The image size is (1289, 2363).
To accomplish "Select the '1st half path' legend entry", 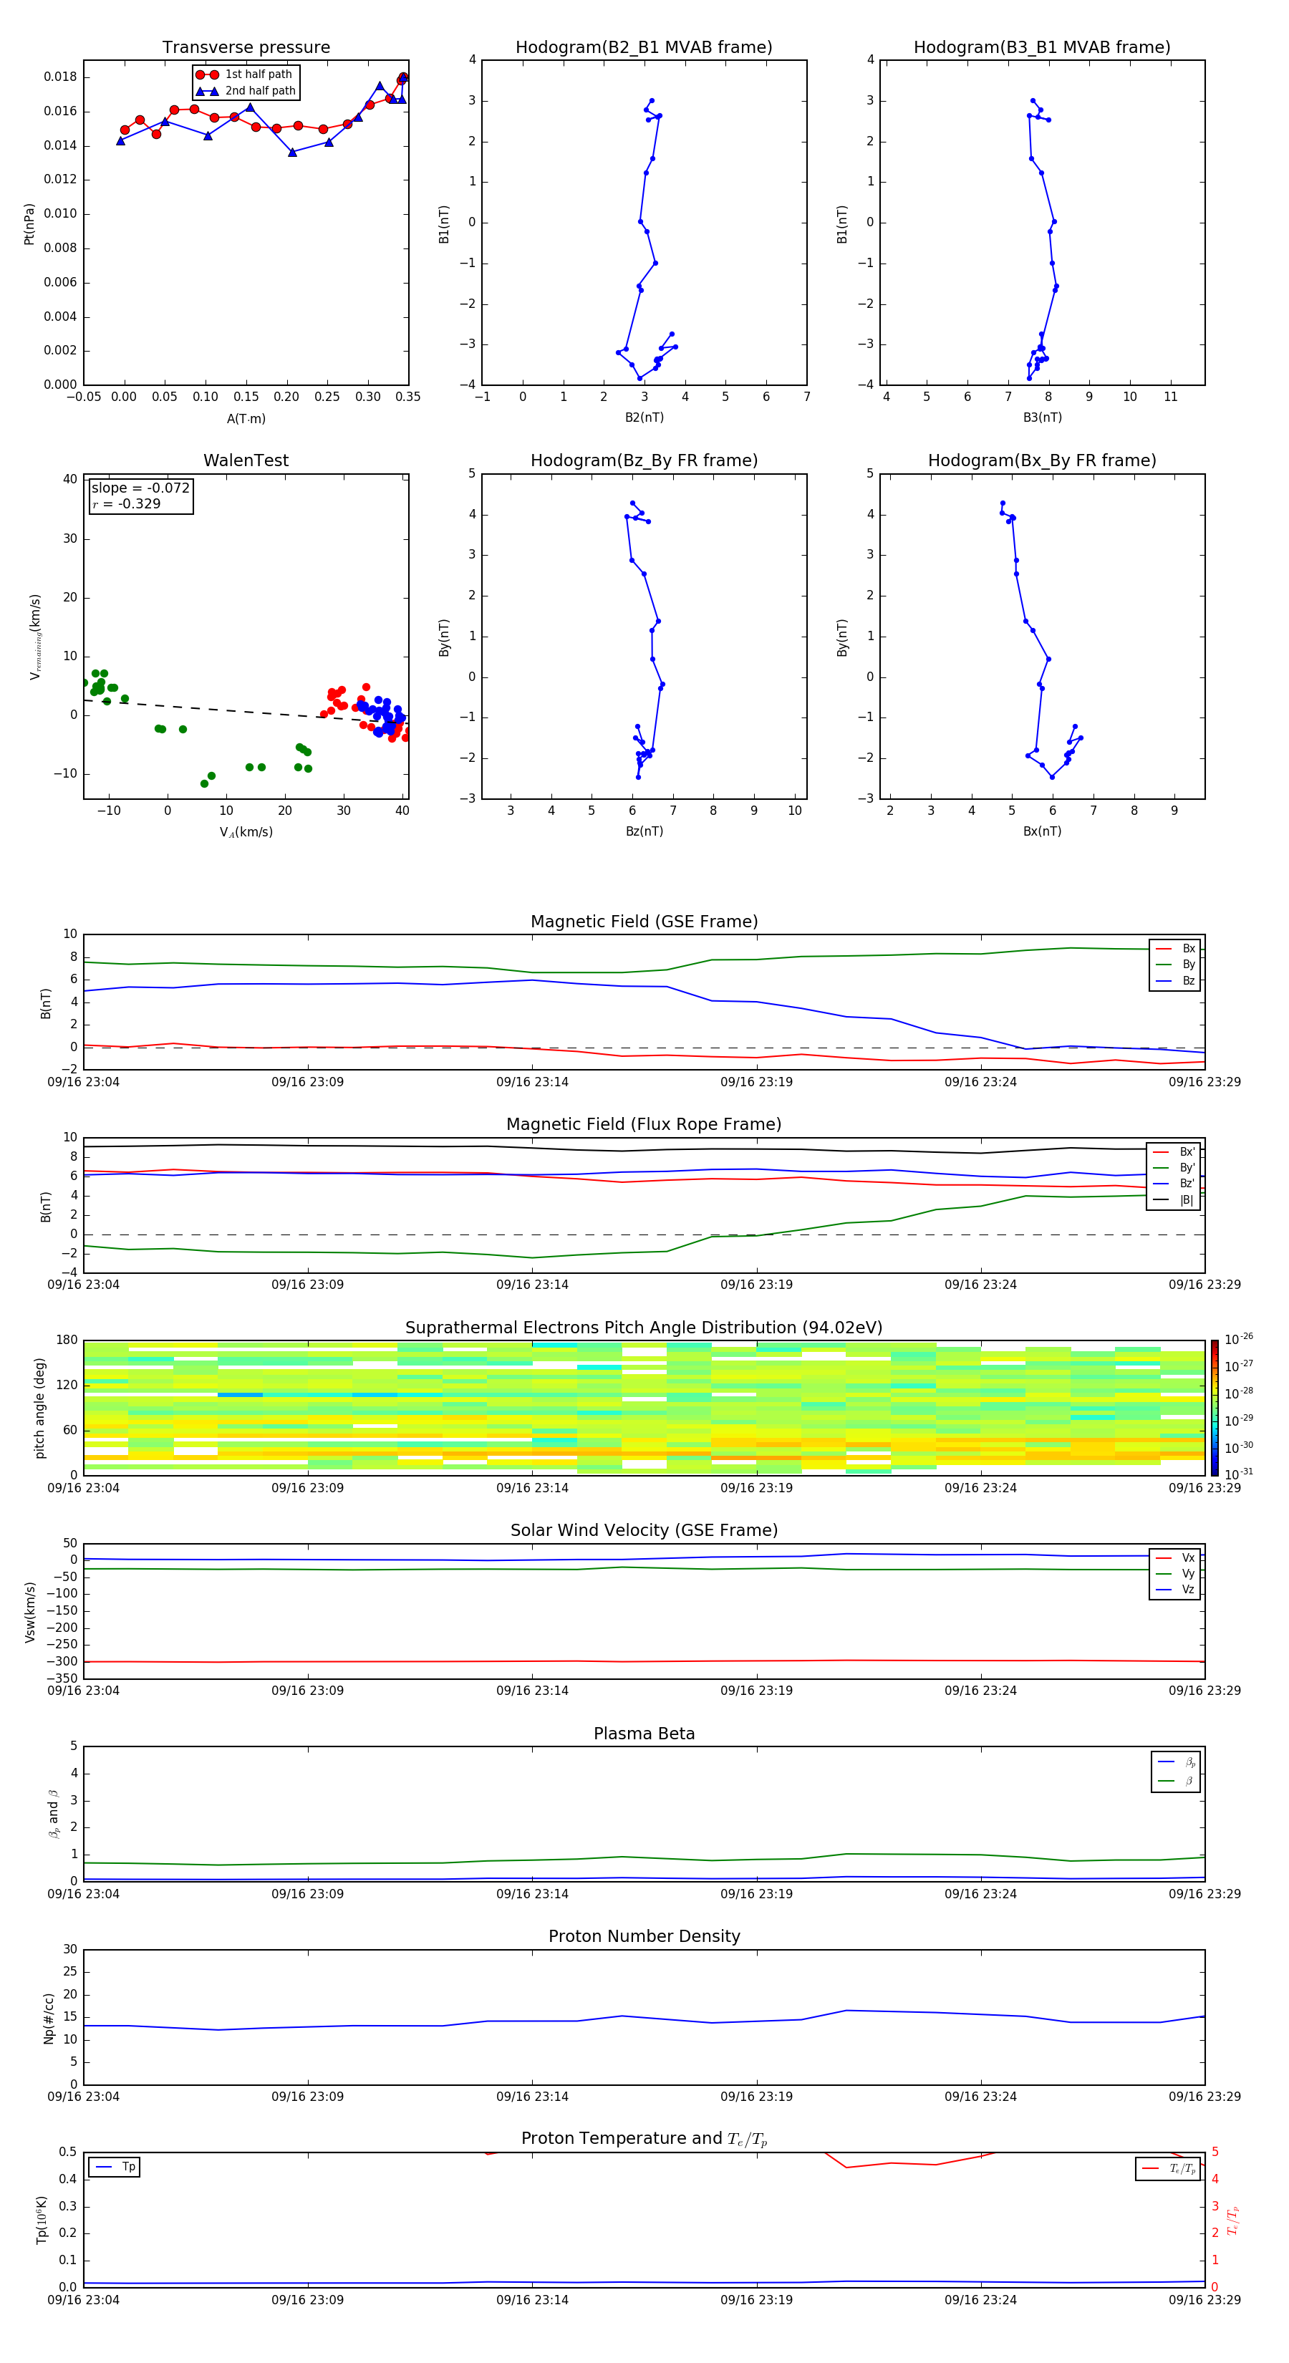I will pyautogui.click(x=245, y=74).
